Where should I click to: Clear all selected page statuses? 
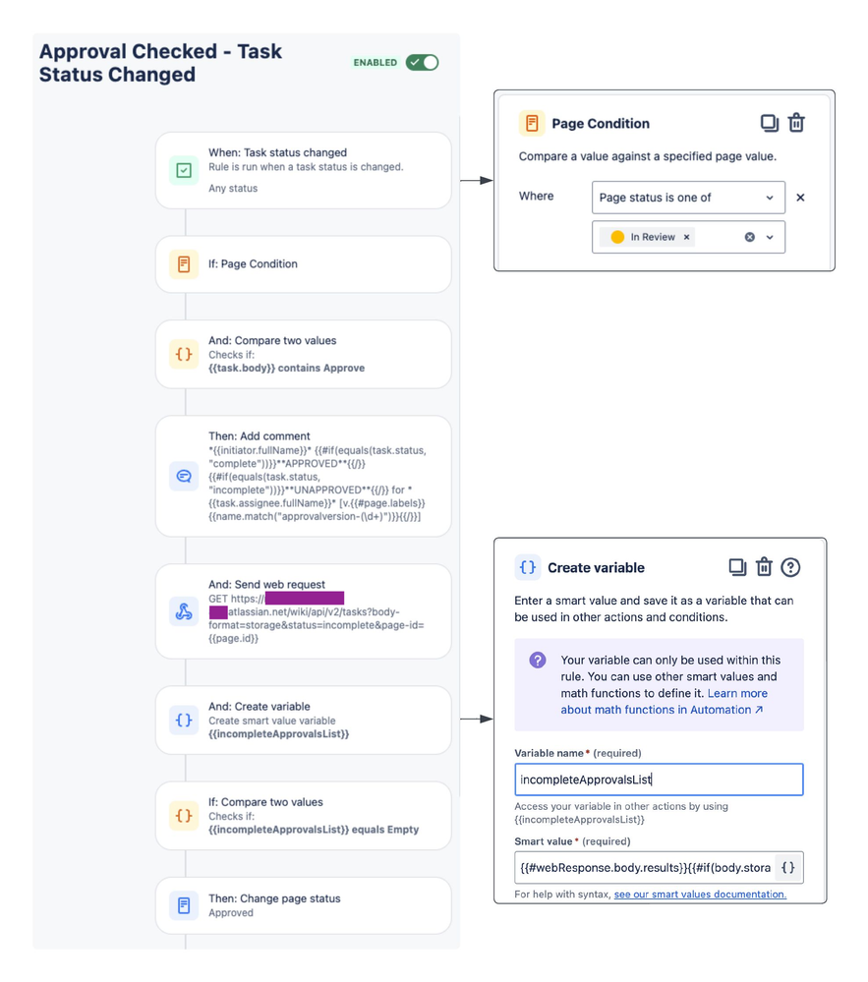750,237
